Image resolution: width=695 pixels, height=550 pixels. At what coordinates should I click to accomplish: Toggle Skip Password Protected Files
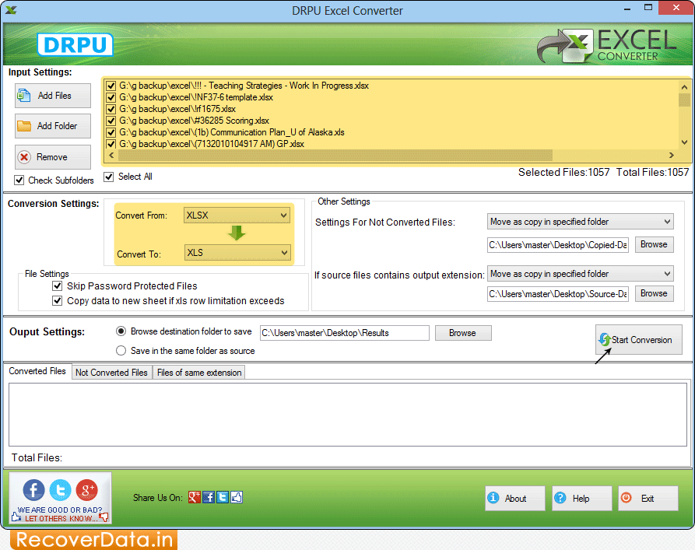click(x=57, y=286)
